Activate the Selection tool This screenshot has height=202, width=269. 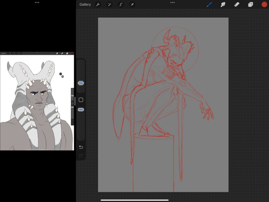point(121,5)
